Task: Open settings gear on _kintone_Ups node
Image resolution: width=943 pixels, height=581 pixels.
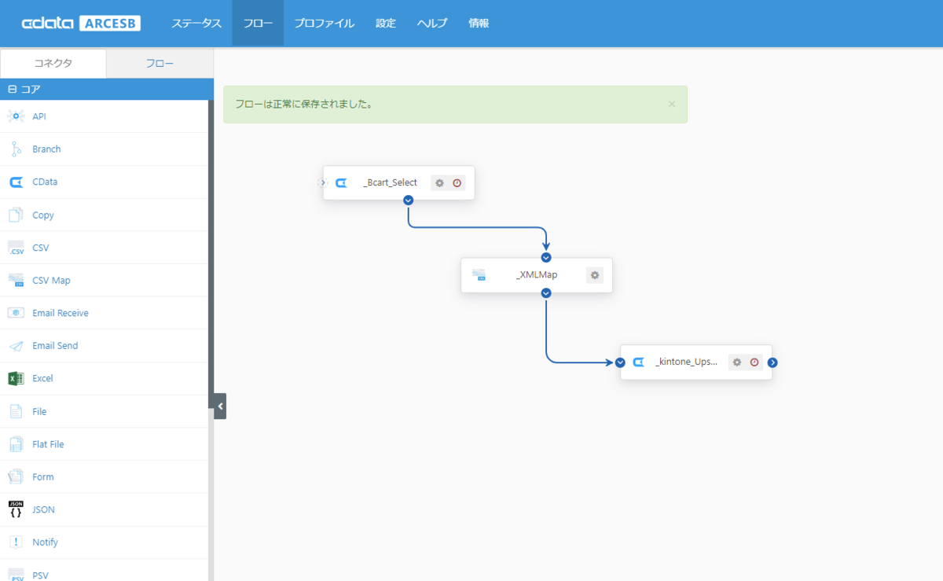Action: coord(737,362)
